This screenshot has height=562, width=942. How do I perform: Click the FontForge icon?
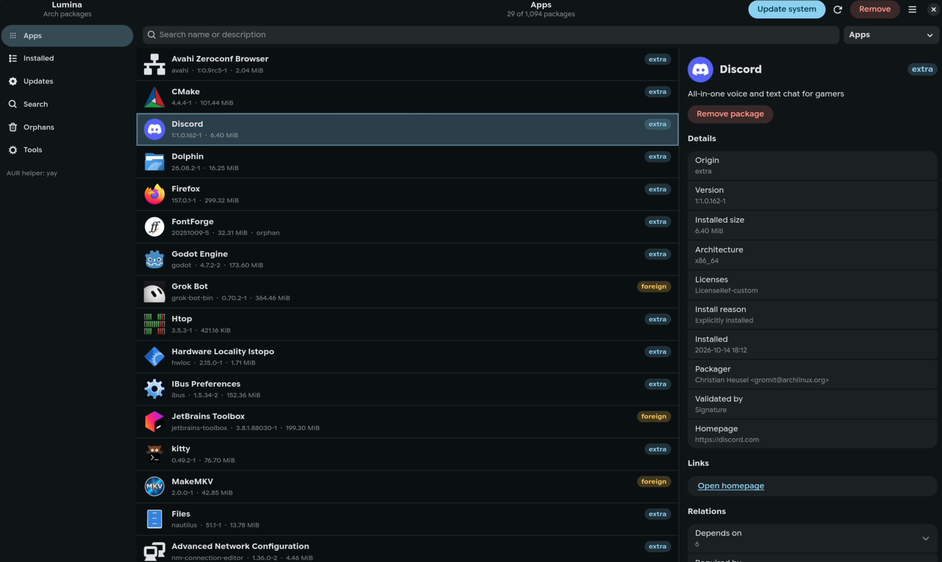point(154,227)
